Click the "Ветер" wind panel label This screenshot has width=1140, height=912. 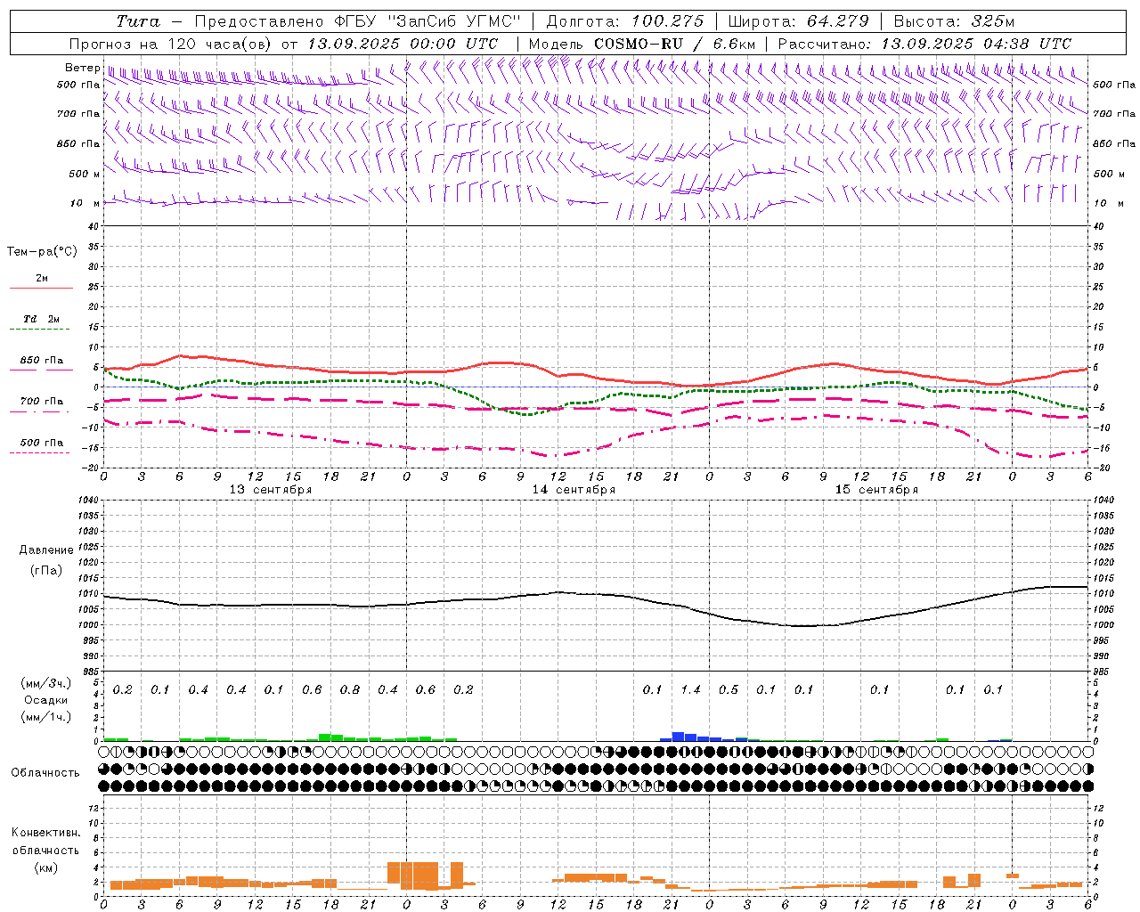coord(82,68)
